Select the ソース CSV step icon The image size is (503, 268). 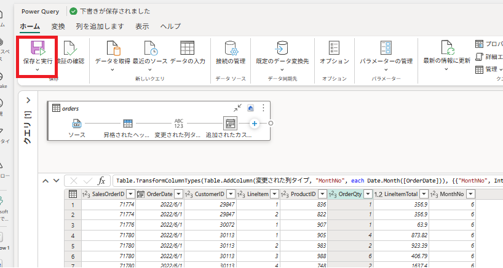pos(77,124)
